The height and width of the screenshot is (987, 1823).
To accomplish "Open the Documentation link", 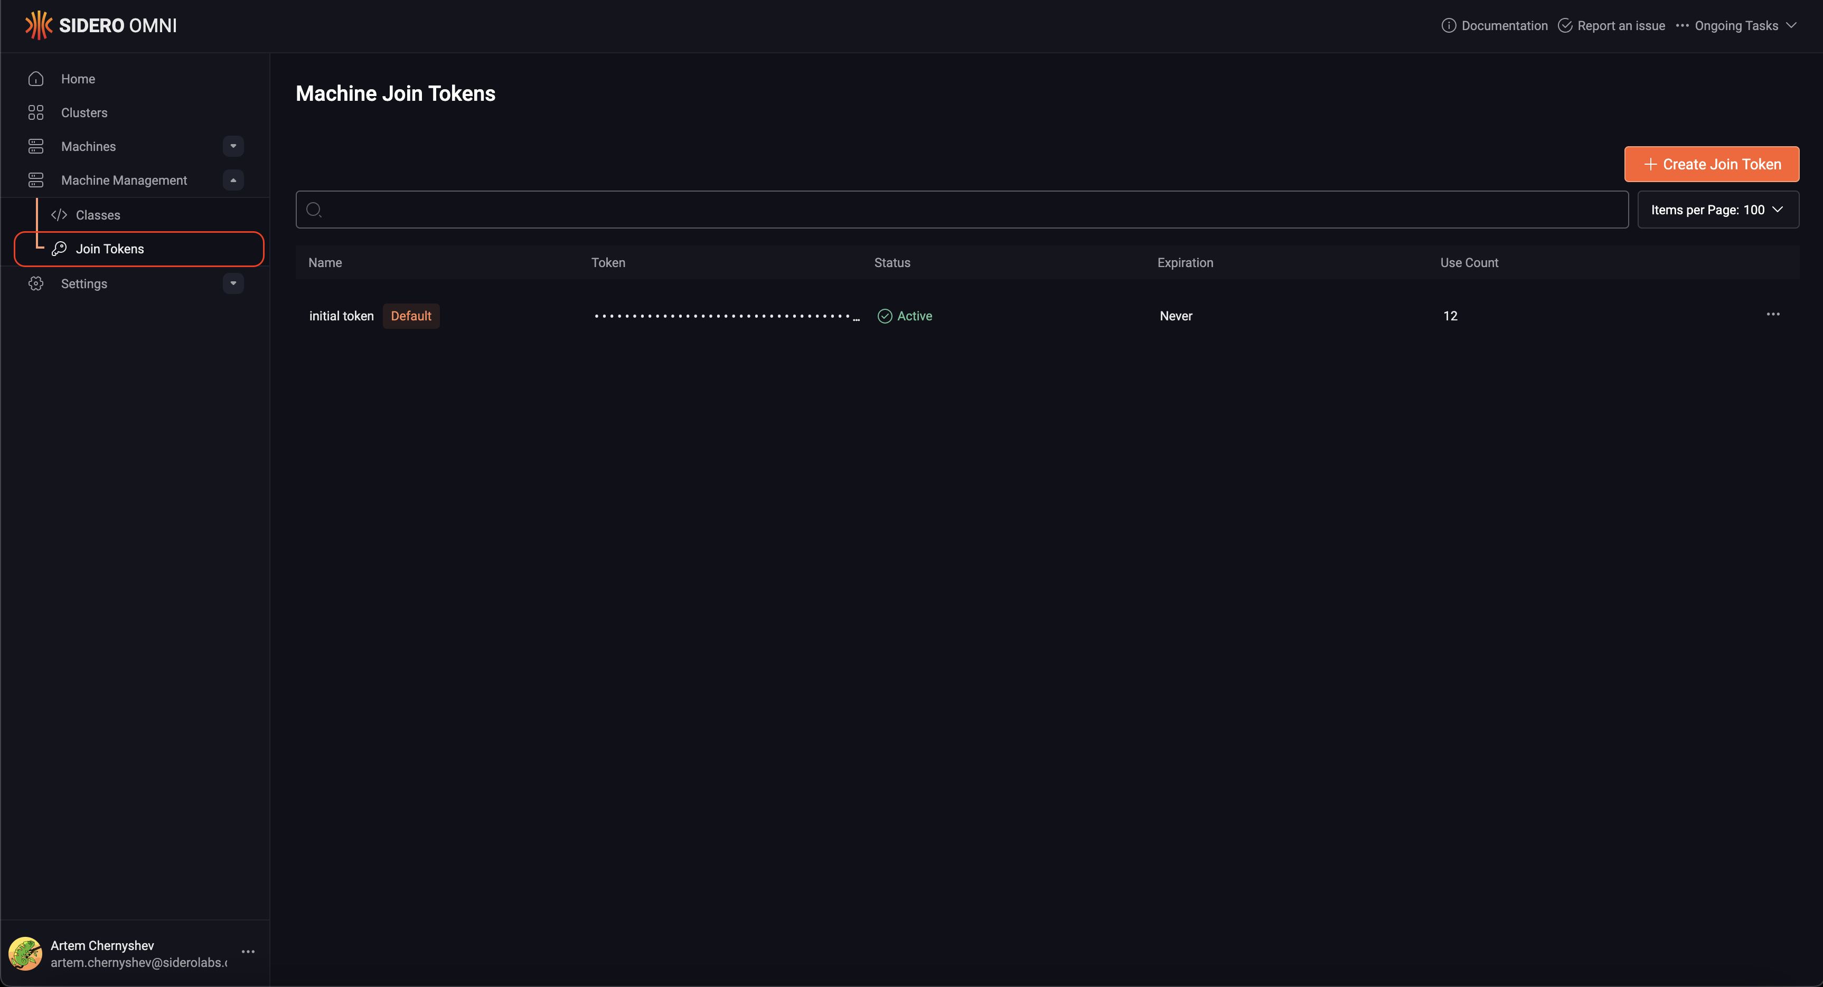I will pyautogui.click(x=1495, y=25).
